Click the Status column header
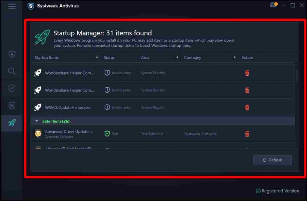307x201 pixels. tap(109, 57)
